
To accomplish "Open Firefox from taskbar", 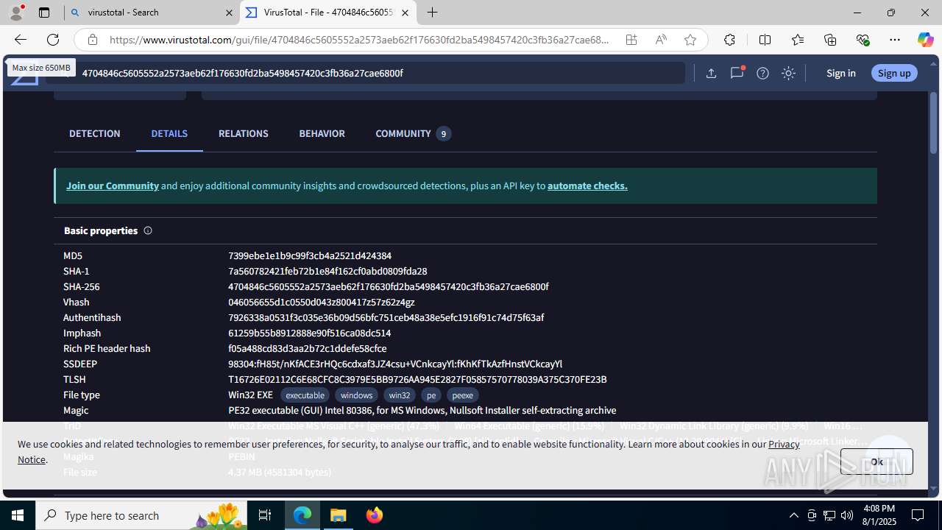I will click(375, 515).
